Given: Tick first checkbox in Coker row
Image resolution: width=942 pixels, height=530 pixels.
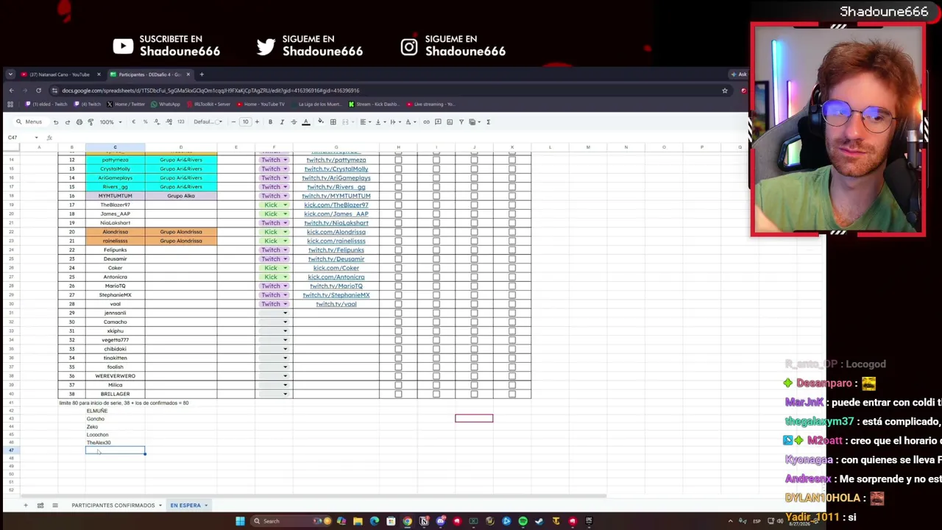Looking at the screenshot, I should pyautogui.click(x=398, y=268).
